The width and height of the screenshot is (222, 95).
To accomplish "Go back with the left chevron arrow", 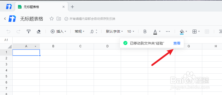I will [5, 19].
